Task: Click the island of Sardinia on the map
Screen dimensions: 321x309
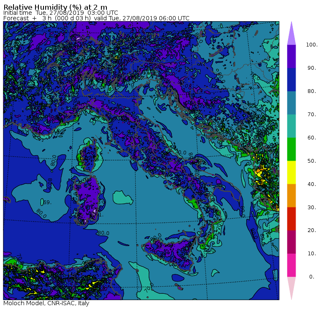Action: (87, 200)
